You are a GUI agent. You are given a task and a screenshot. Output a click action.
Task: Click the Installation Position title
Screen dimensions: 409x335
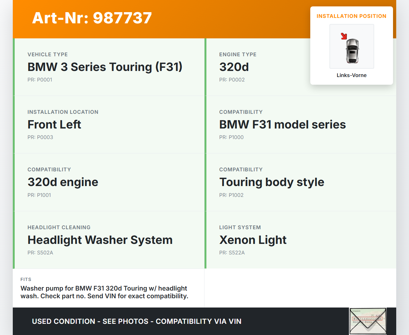click(x=351, y=16)
